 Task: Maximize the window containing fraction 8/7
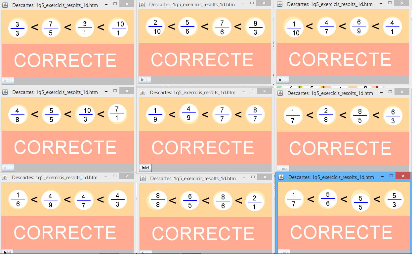pos(253,91)
